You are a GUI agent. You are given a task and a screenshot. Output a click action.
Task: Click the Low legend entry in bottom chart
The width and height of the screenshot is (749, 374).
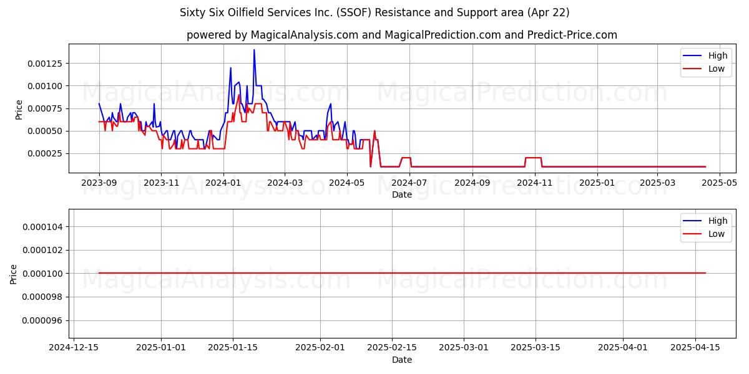(x=704, y=234)
